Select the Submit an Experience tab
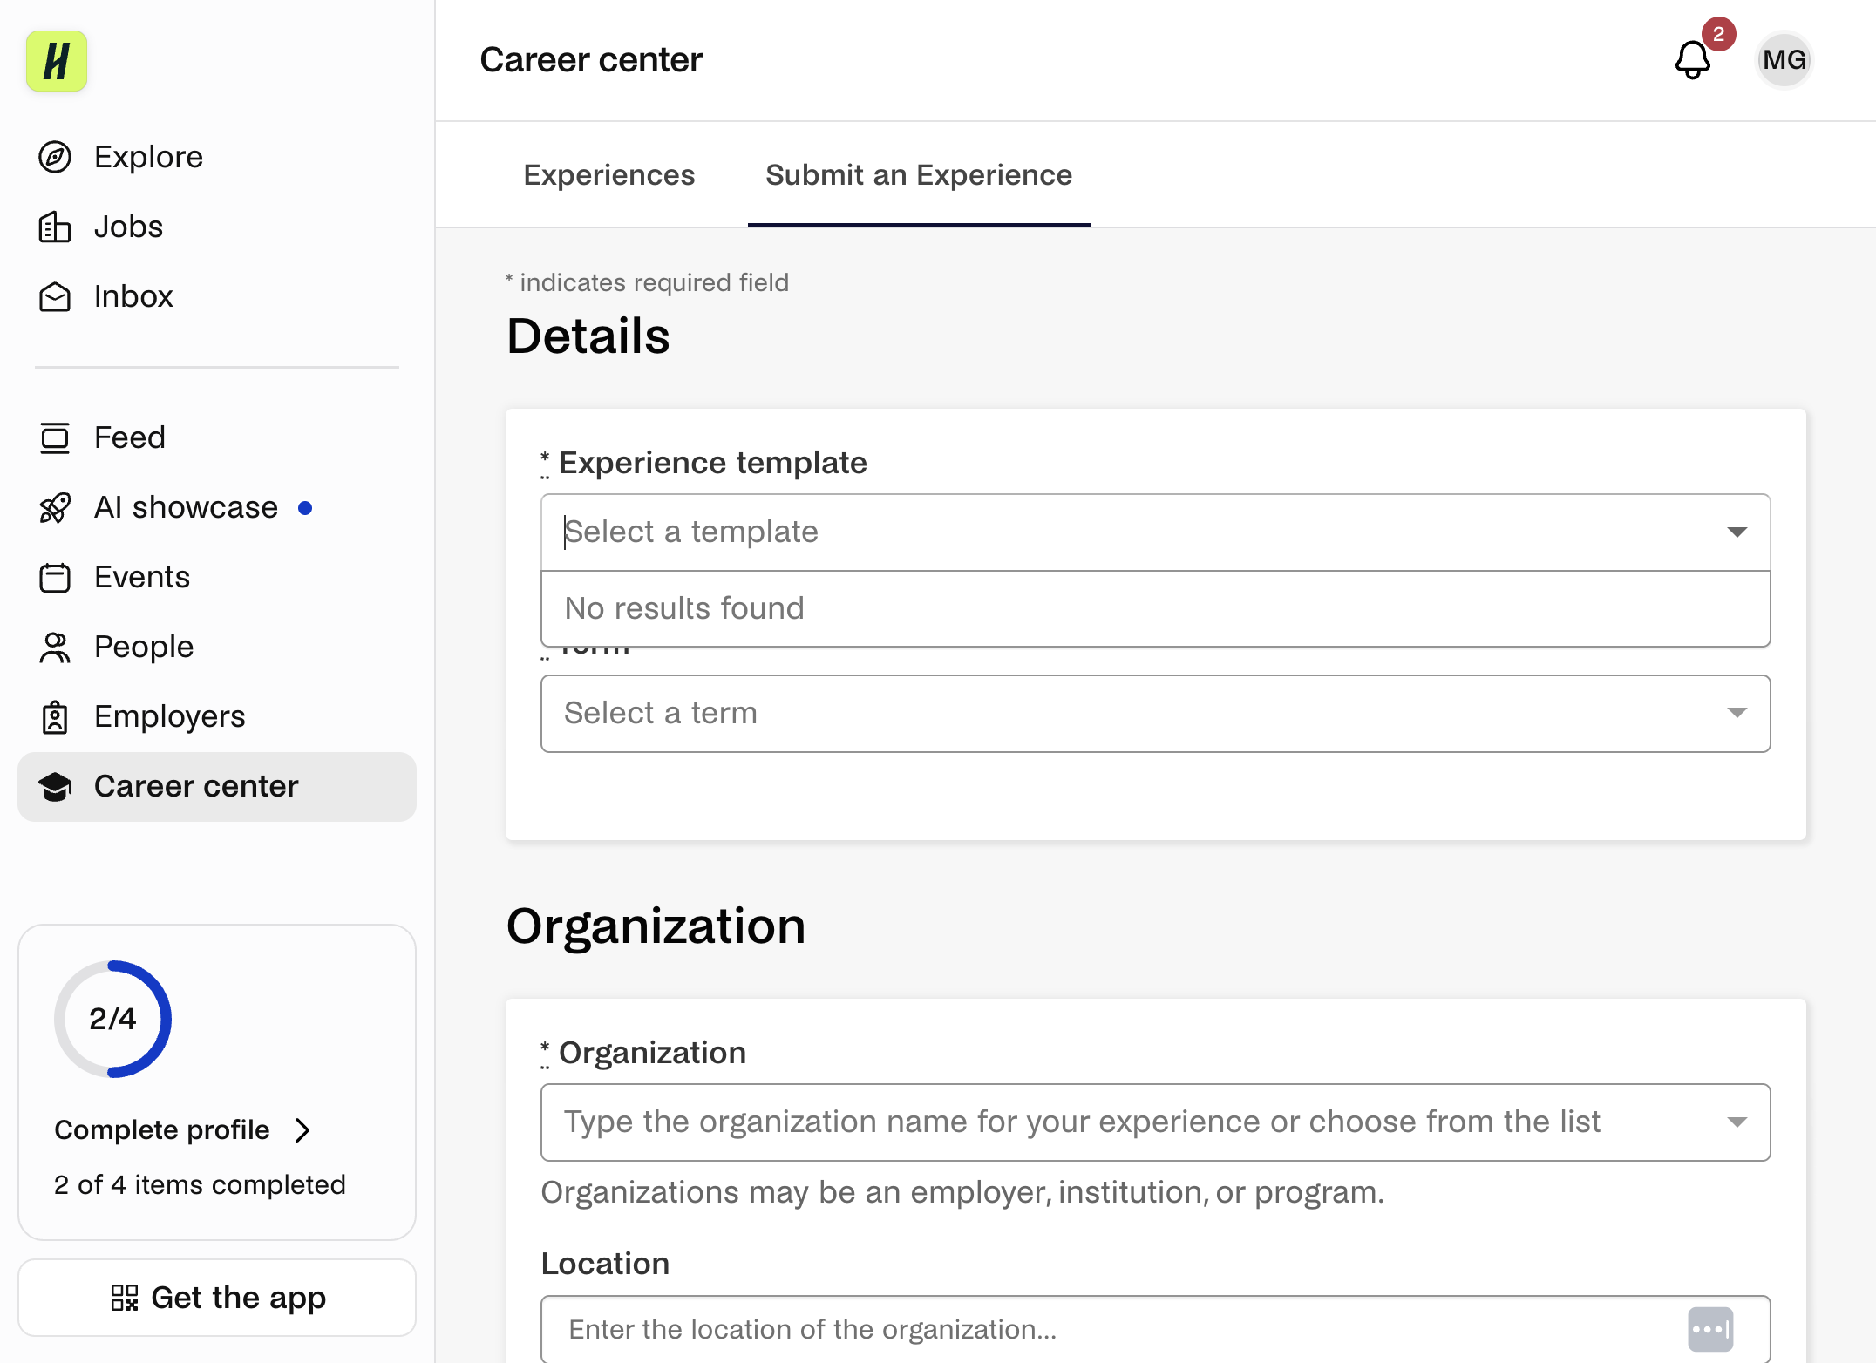The image size is (1876, 1363). (919, 175)
